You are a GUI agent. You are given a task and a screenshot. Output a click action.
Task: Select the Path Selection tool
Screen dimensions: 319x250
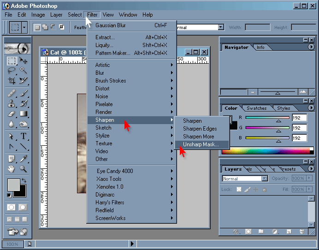click(12, 136)
